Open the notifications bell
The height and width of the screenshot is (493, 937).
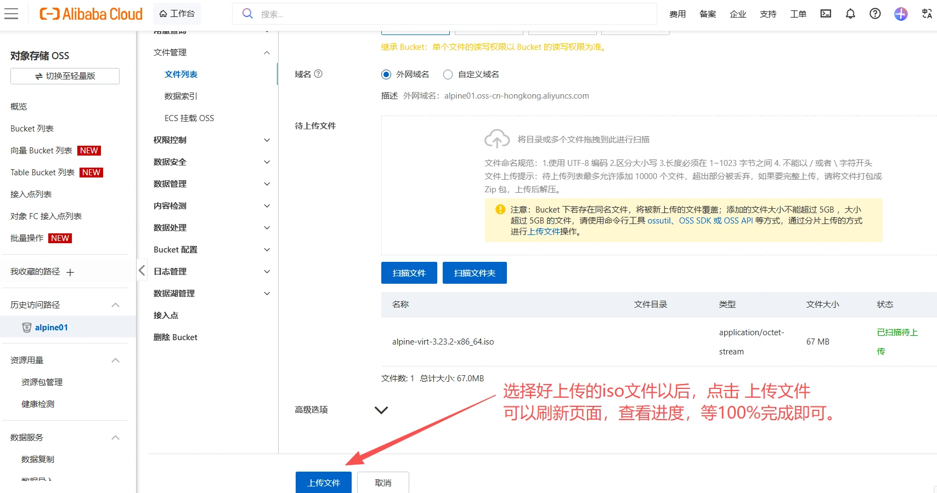(x=850, y=14)
